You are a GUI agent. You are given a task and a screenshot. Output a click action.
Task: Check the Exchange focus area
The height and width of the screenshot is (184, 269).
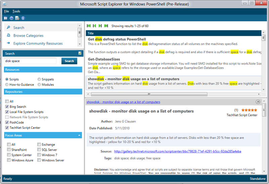coord(39,144)
